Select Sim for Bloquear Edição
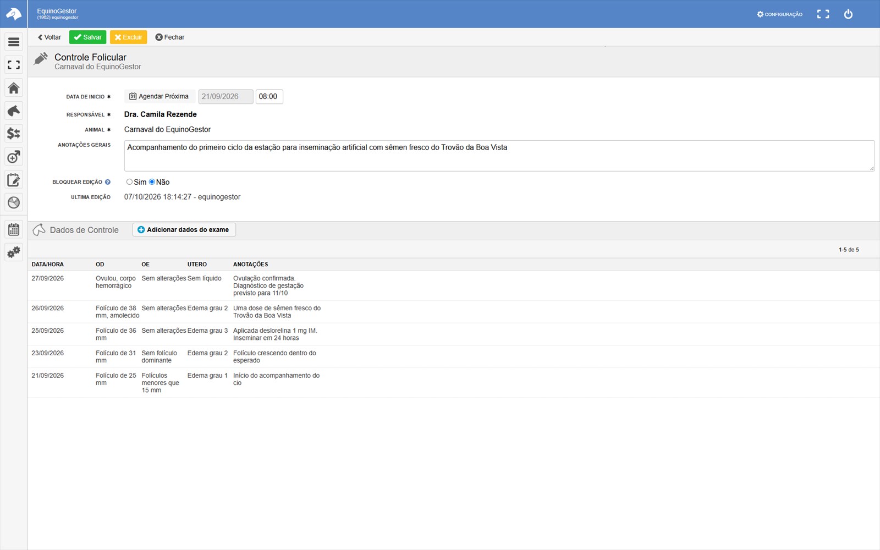 point(129,182)
